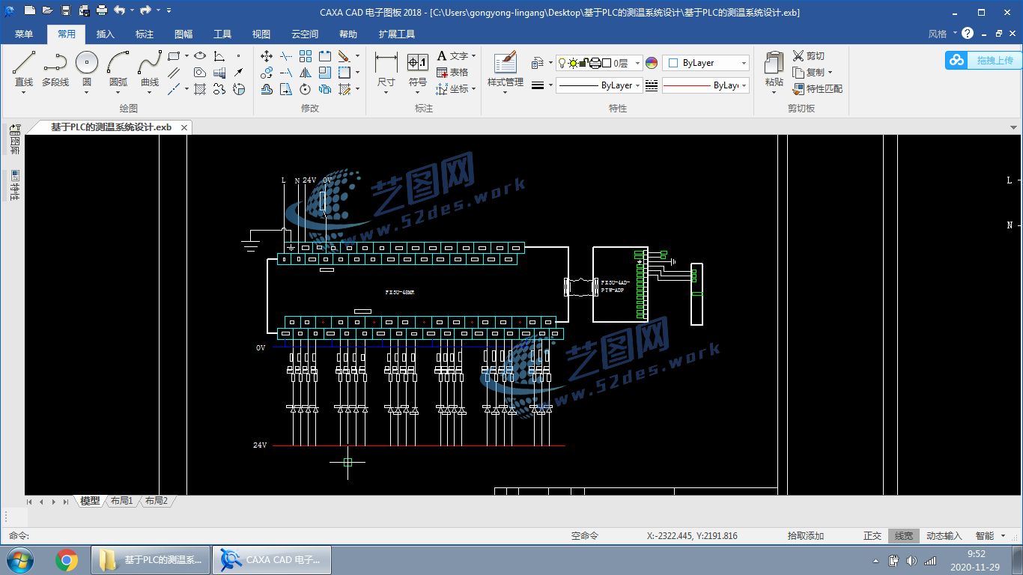Toggle layer 0 lightbulb visibility

(x=562, y=63)
